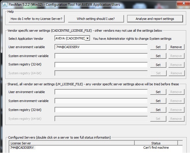Select the 744@CADDSERV license server row
Viewport: 190px width, 153px height.
coord(96,148)
